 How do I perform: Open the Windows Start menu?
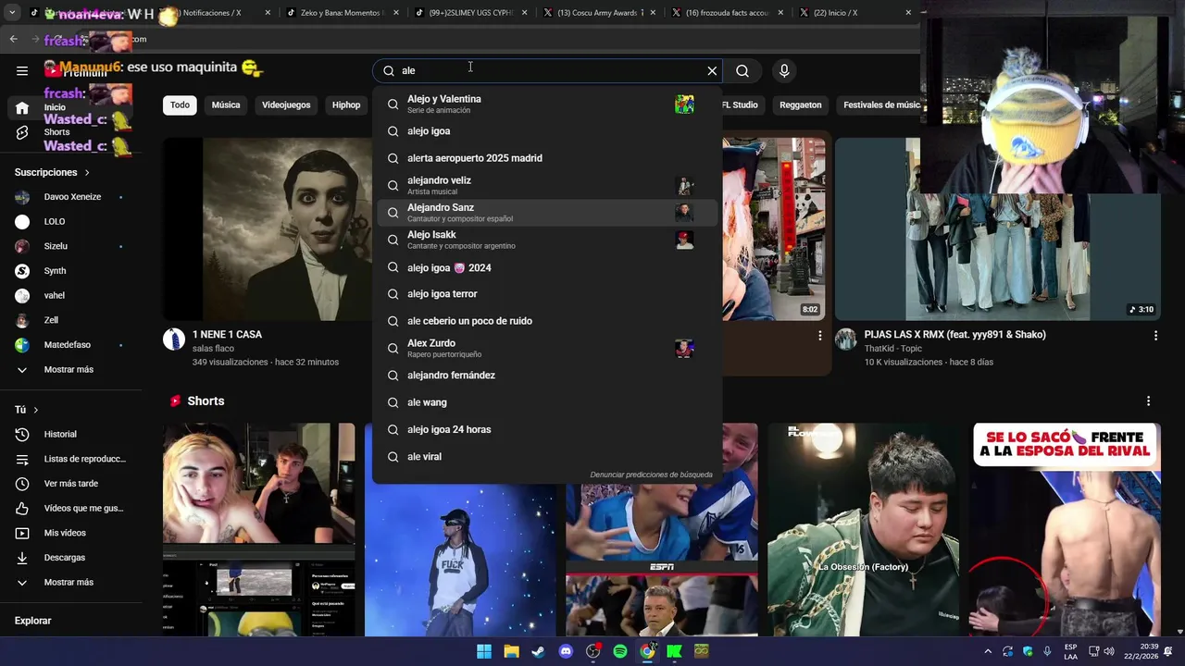pyautogui.click(x=484, y=651)
